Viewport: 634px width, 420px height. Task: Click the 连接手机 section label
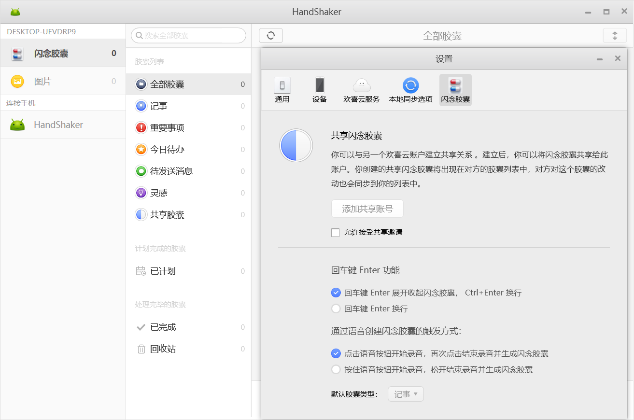21,103
